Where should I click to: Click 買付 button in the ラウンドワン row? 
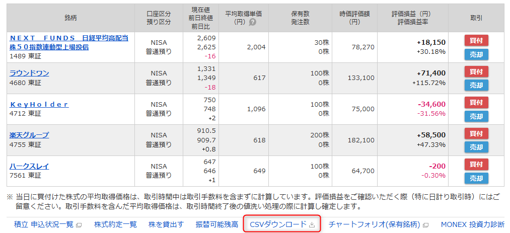[x=476, y=71]
